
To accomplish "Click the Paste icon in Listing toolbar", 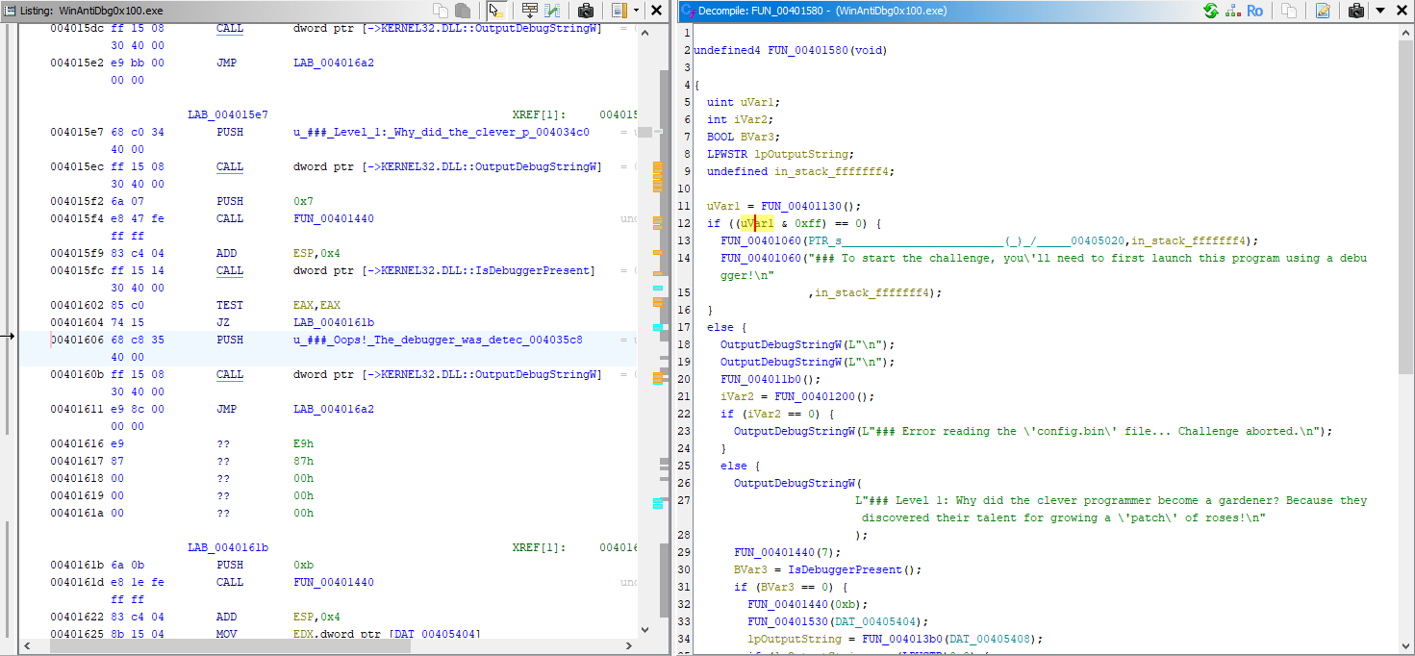I will [x=463, y=11].
